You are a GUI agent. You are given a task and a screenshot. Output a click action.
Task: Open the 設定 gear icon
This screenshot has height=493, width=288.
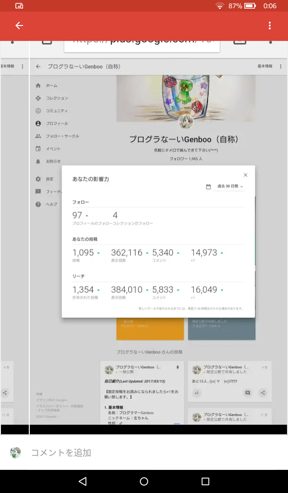click(38, 179)
